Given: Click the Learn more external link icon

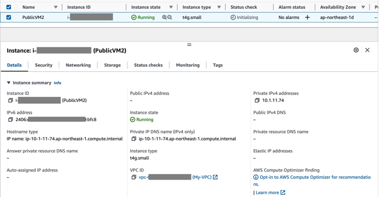Looking at the screenshot, I should coord(283,193).
